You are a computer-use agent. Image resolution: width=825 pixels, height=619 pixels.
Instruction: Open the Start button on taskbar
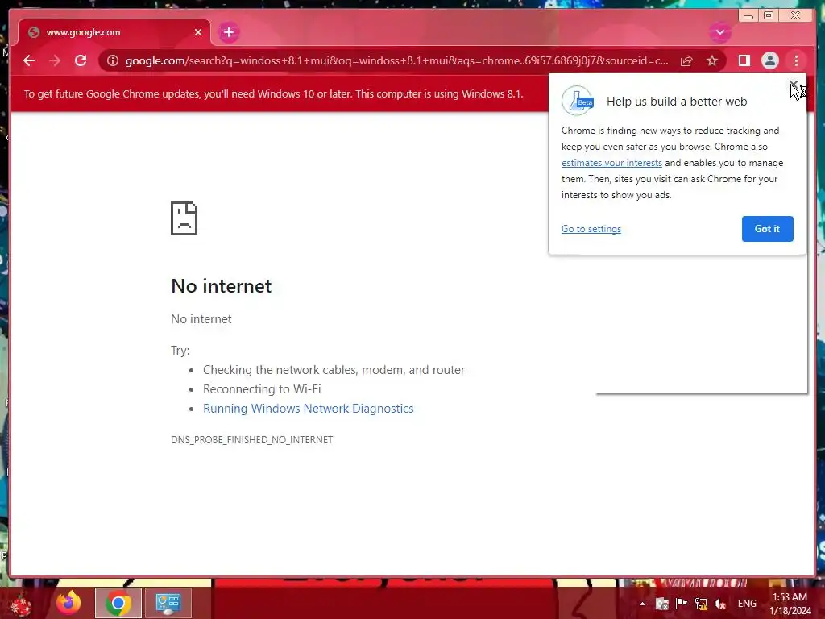tap(21, 604)
